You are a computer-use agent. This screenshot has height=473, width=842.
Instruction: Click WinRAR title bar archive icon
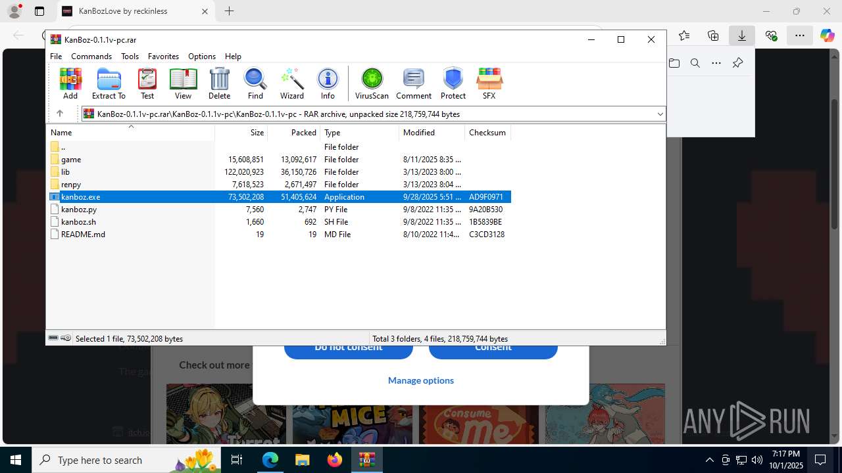point(56,39)
